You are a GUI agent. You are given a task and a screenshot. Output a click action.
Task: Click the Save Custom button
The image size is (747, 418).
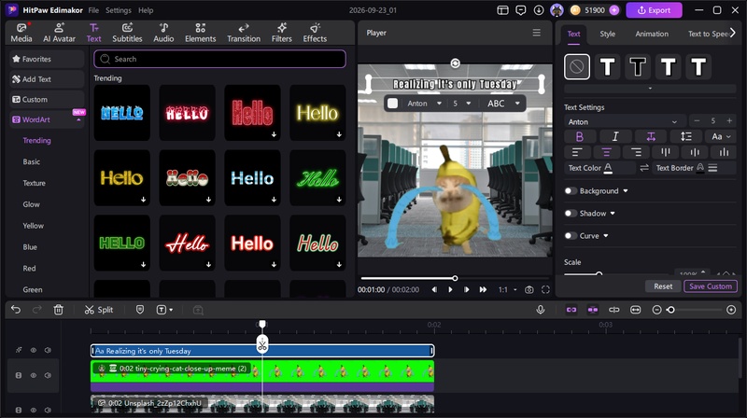tap(711, 286)
